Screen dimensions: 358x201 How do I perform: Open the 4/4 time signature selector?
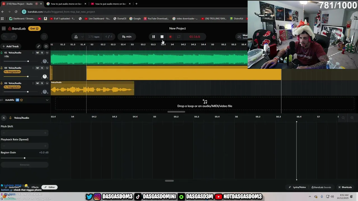[x=109, y=37]
